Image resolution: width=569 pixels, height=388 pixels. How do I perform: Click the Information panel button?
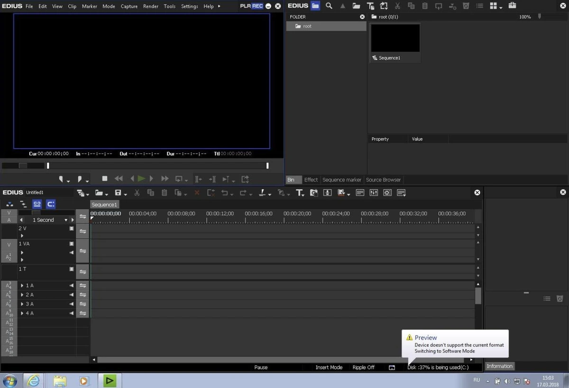(499, 366)
